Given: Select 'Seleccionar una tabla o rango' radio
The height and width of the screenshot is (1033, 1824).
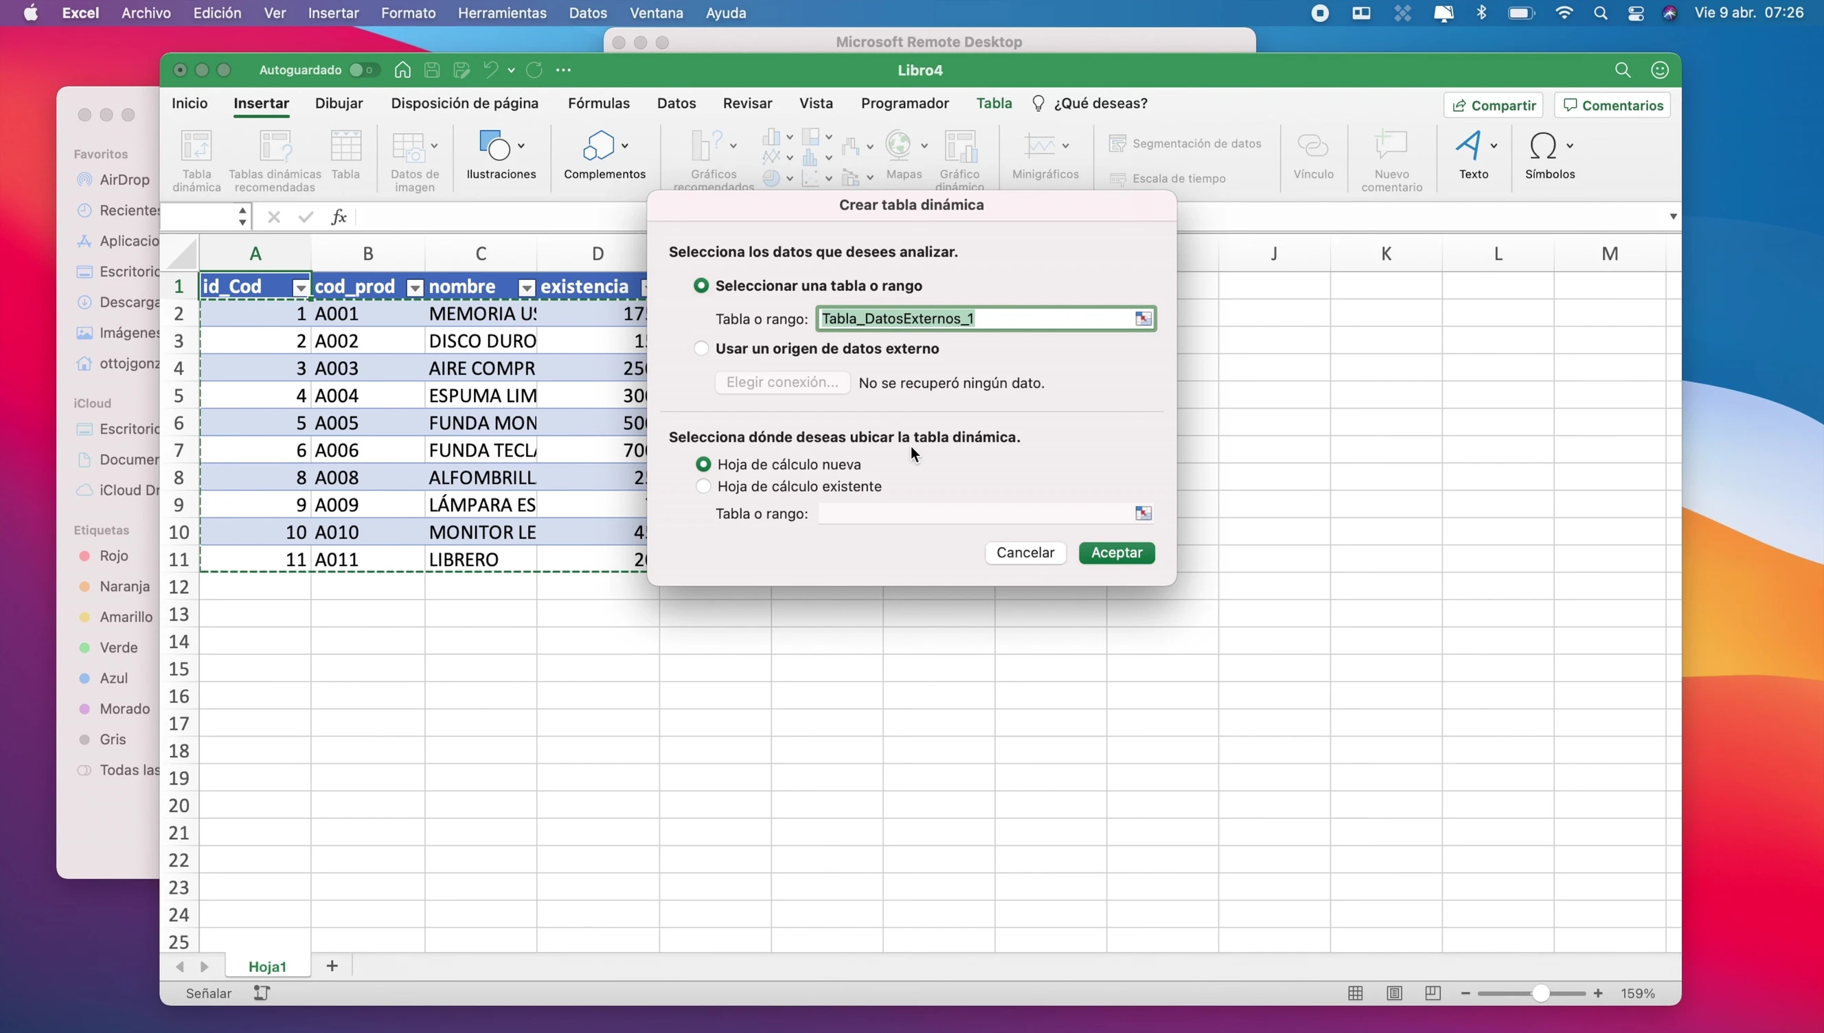Looking at the screenshot, I should click(x=701, y=286).
